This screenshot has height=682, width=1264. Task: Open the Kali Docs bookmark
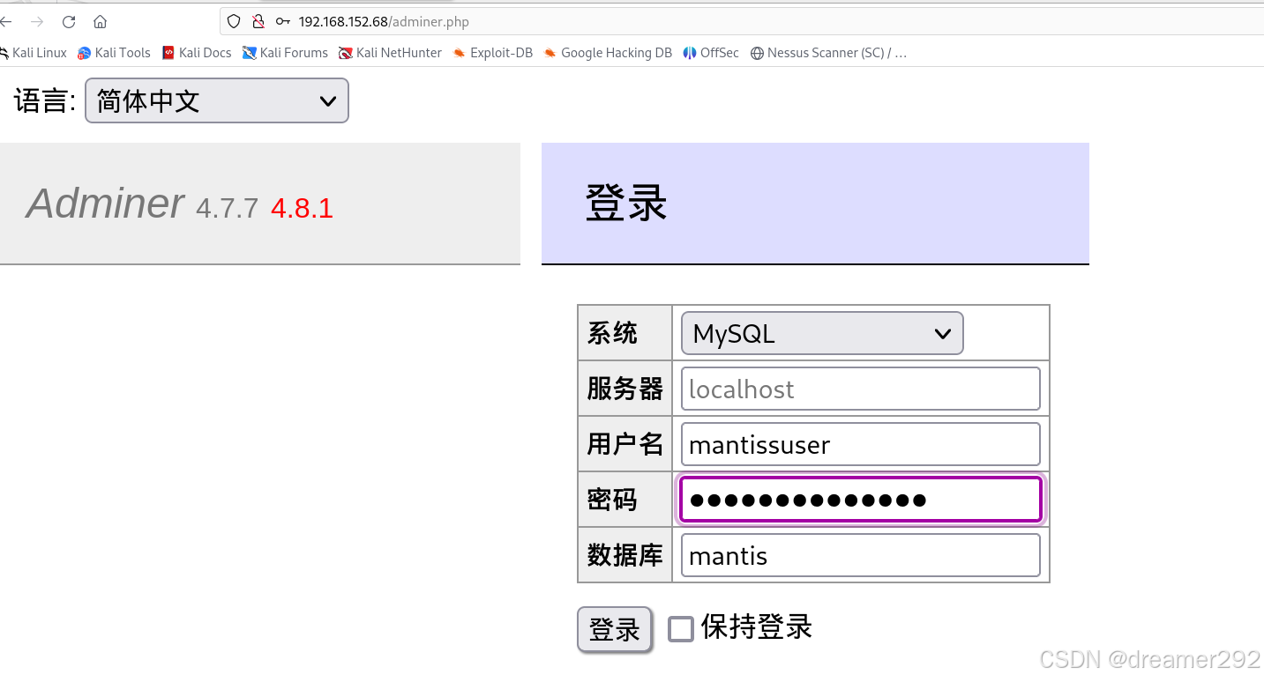[x=197, y=53]
